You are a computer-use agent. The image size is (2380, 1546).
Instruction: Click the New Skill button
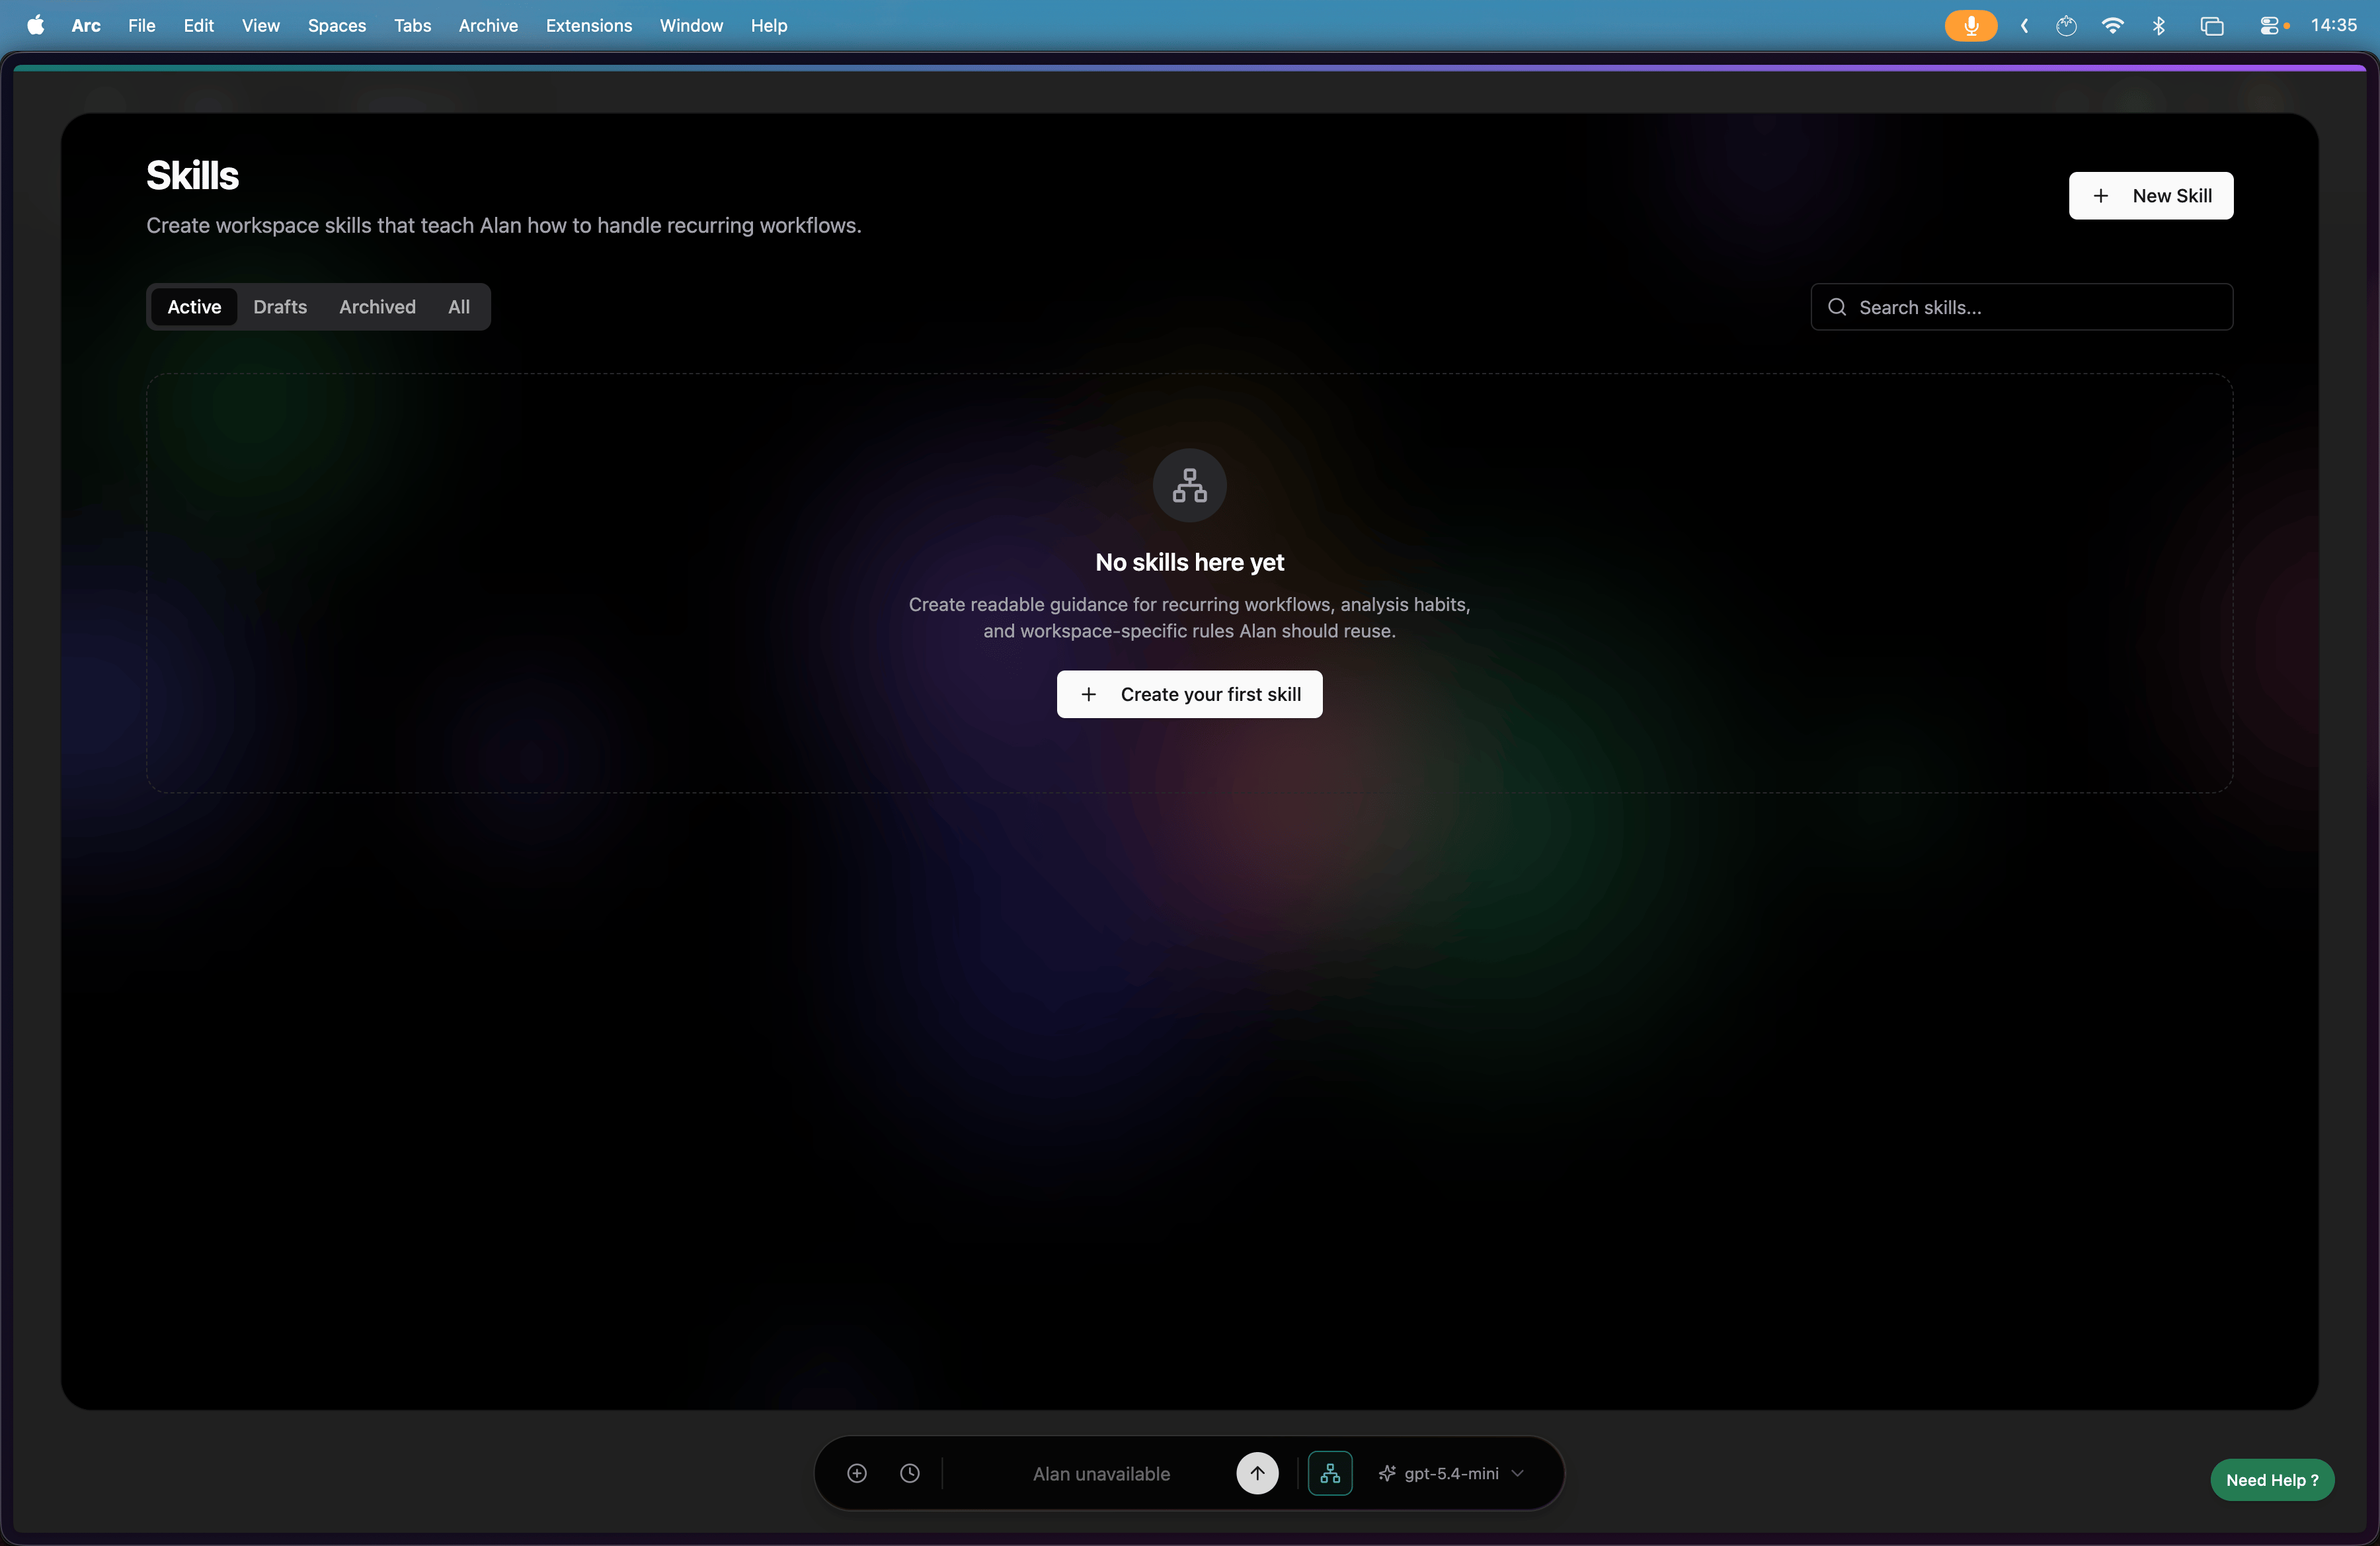tap(2150, 196)
